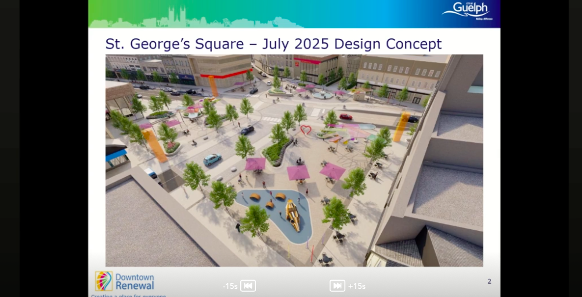Click slide page number 2

(x=489, y=281)
